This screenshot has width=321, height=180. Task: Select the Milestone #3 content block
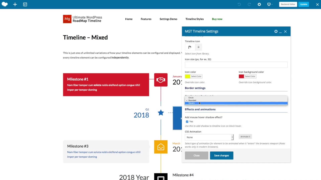pyautogui.click(x=106, y=151)
